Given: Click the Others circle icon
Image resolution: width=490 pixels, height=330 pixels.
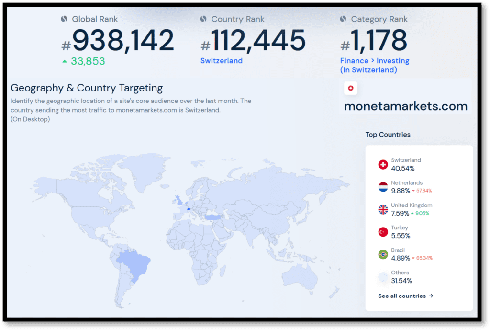Looking at the screenshot, I should tap(383, 277).
